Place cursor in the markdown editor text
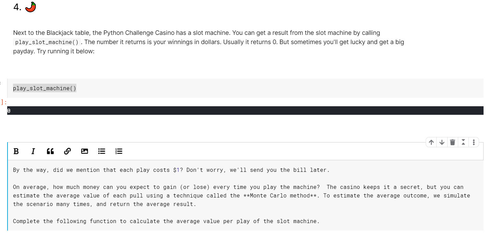The width and height of the screenshot is (488, 233). click(x=245, y=195)
